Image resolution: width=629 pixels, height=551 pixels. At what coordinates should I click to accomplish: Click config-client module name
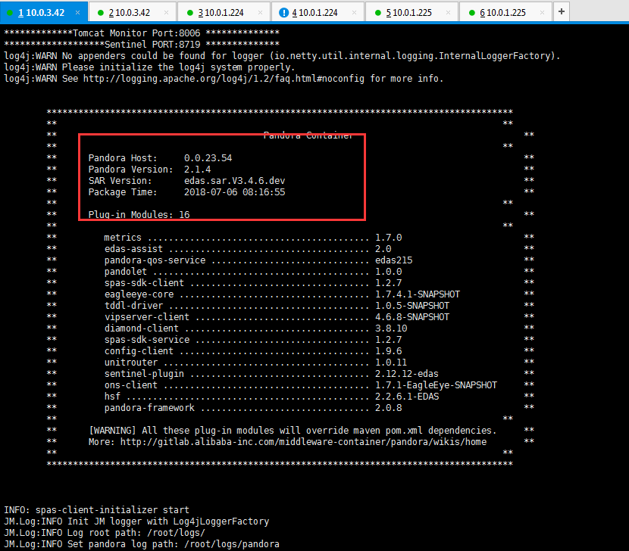pos(139,351)
